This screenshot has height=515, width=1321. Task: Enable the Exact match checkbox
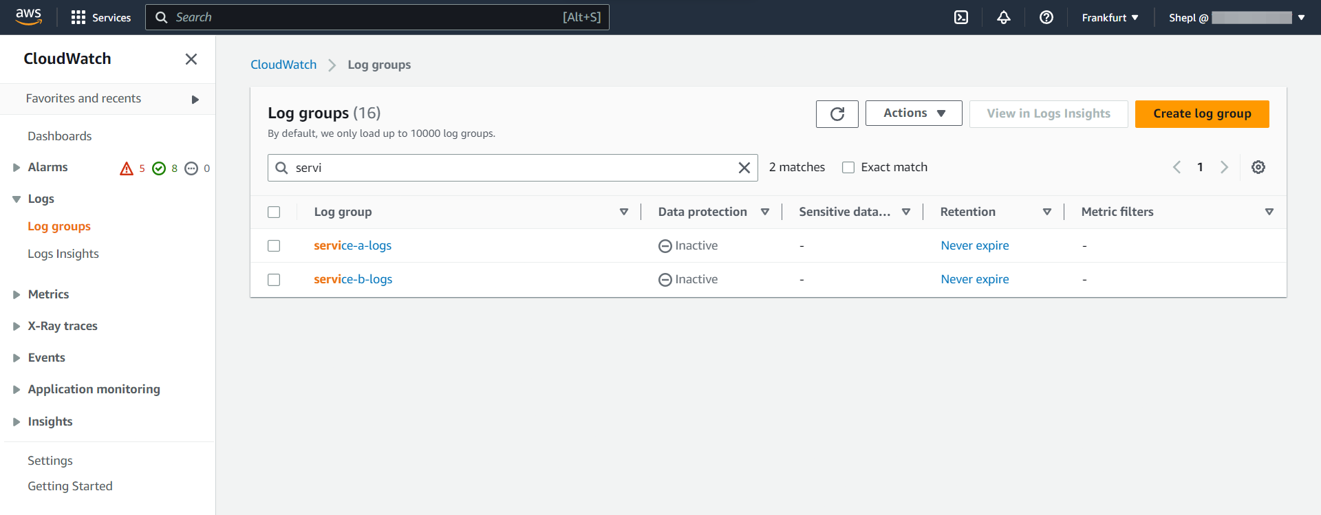click(848, 167)
